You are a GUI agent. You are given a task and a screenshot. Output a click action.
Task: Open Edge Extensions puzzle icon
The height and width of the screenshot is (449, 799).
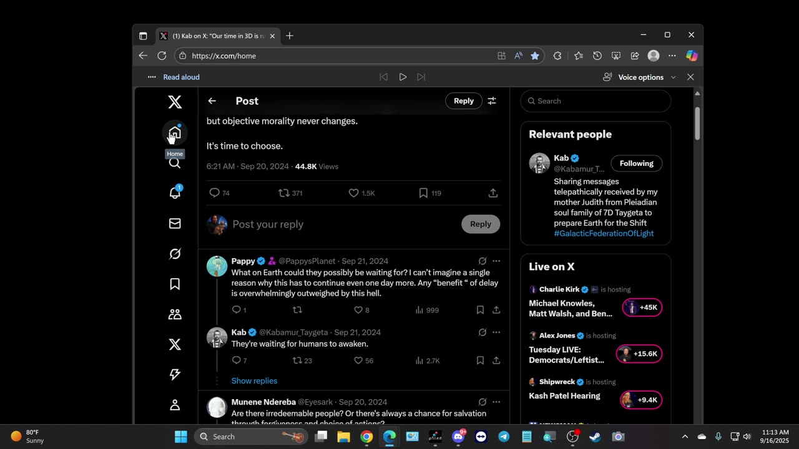[557, 56]
